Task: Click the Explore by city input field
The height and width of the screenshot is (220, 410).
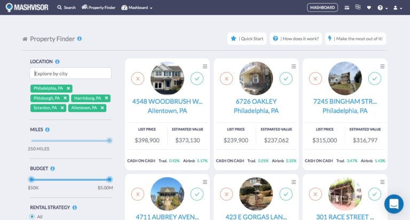Action: tap(70, 74)
